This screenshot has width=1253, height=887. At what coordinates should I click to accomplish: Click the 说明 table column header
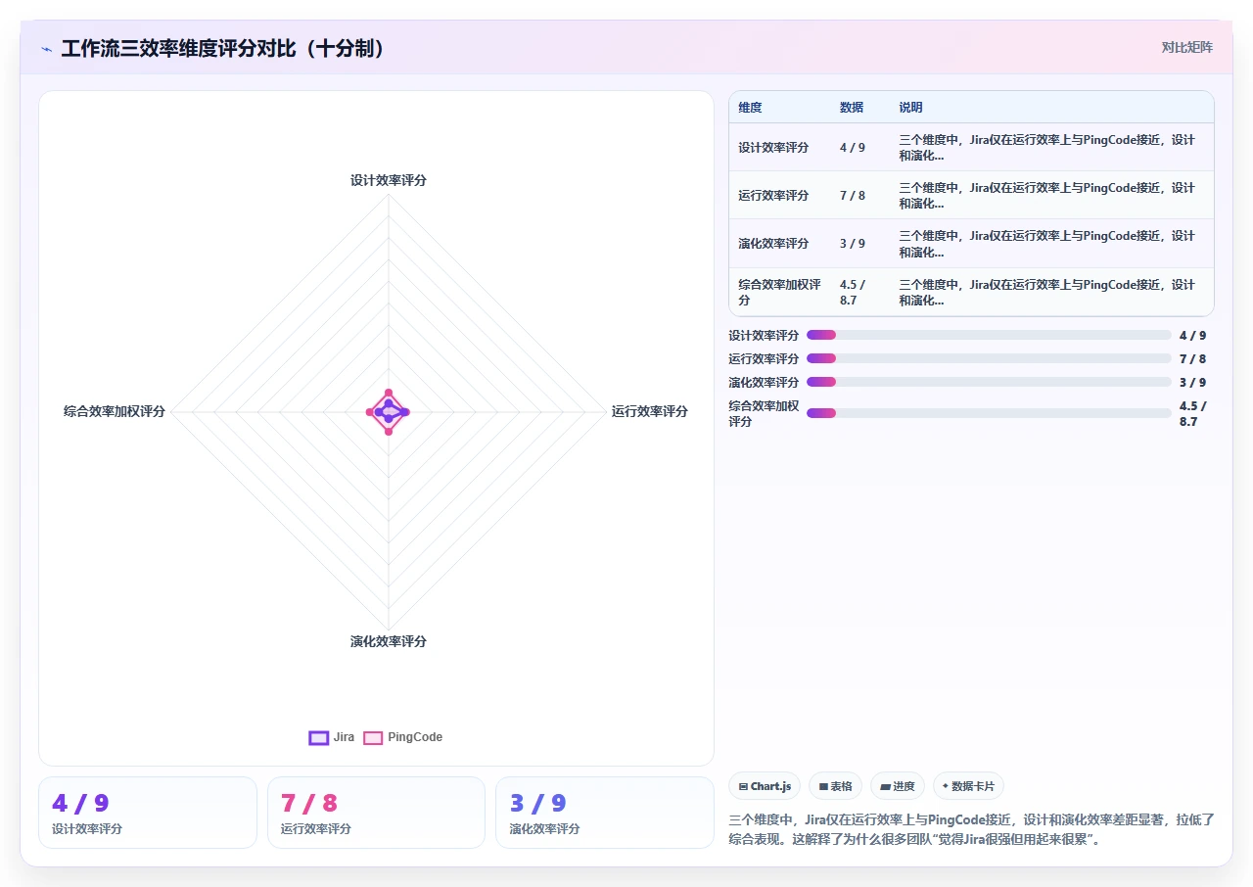(911, 108)
